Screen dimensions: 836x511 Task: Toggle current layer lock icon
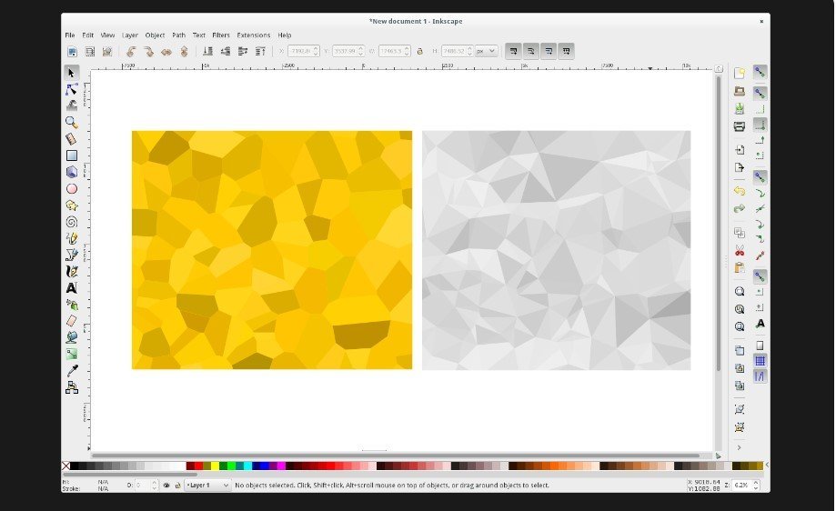coord(176,486)
